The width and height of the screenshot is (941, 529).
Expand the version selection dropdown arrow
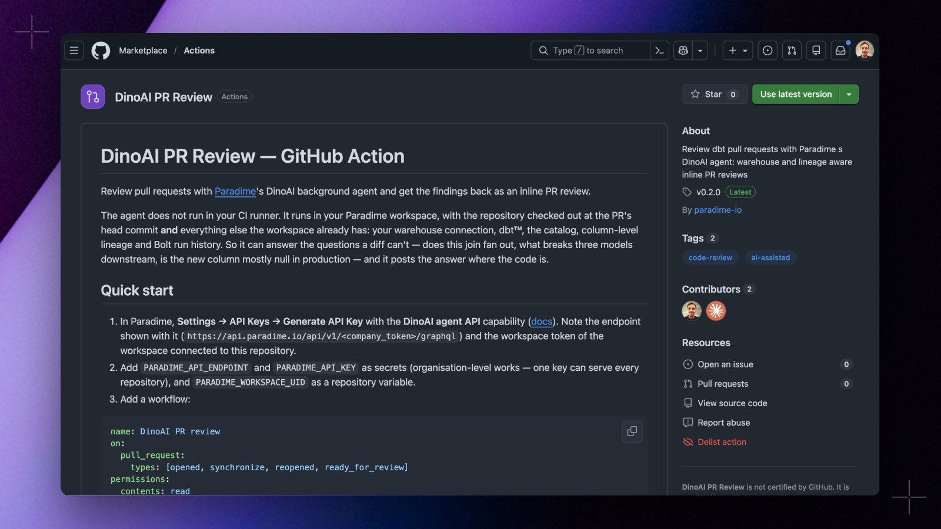tap(849, 94)
